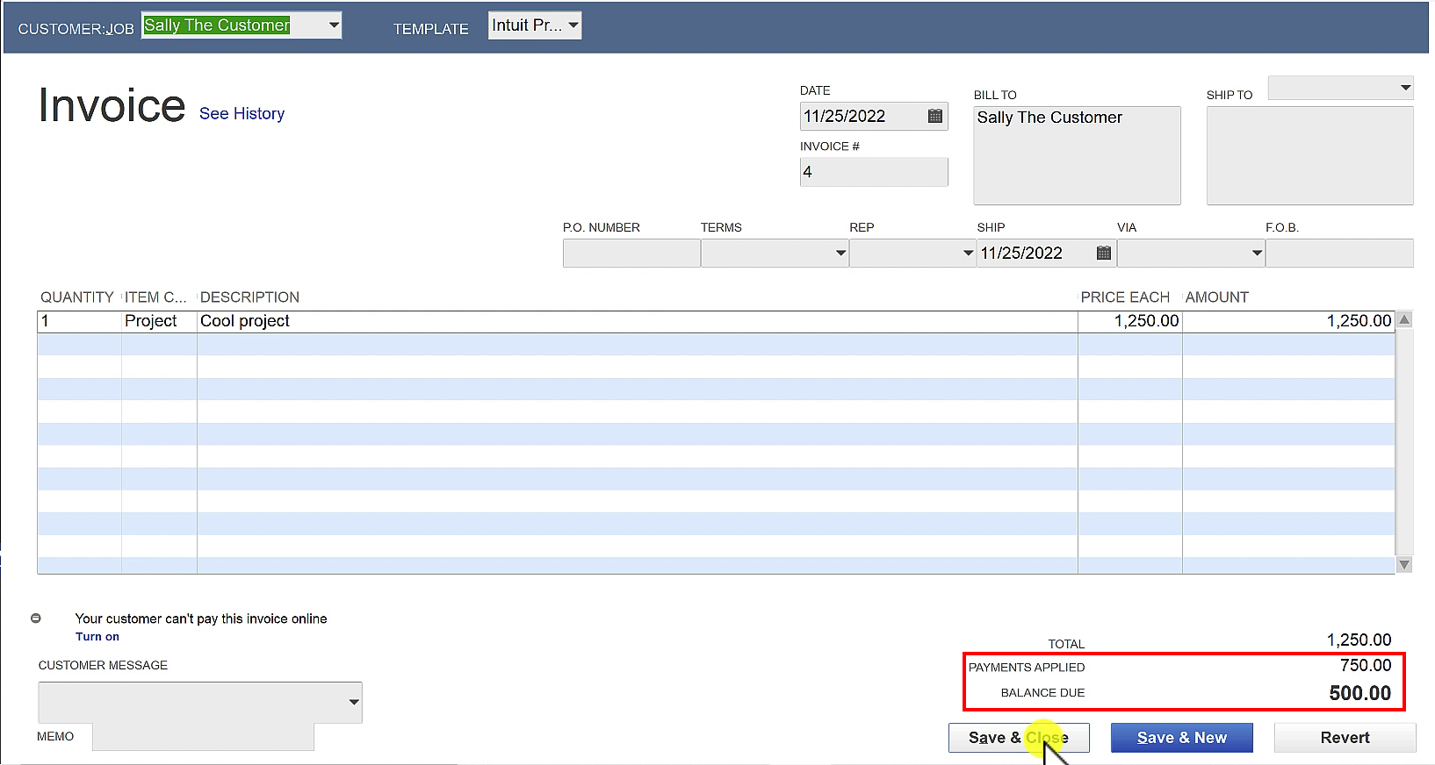
Task: Click the Price Each column header
Action: (1125, 297)
